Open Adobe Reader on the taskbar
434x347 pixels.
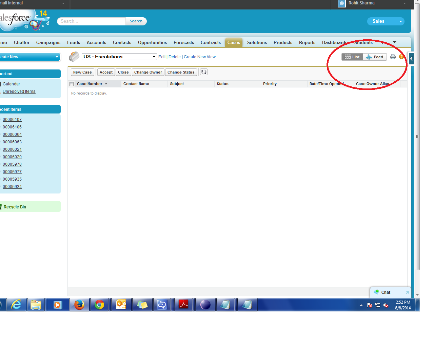pos(184,305)
